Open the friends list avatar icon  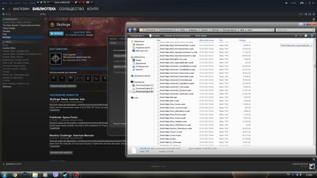(x=312, y=166)
